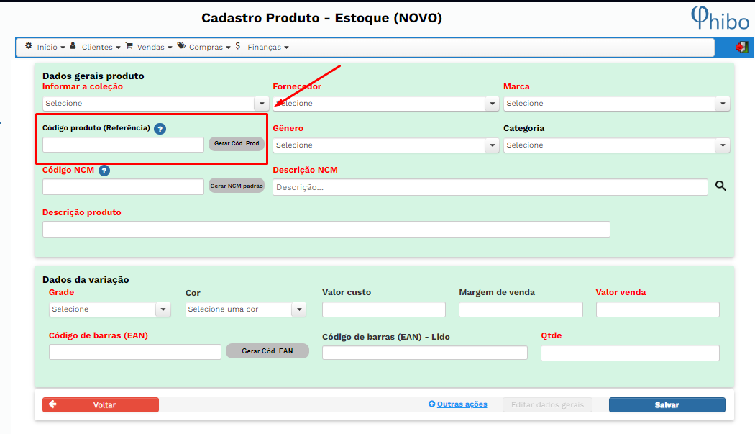
Task: Click help icon beside Código NCM
Action: pos(104,171)
